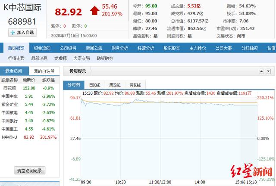Click the 清空访问记录 button
Screen dimensions: 276x186
[x=29, y=170]
